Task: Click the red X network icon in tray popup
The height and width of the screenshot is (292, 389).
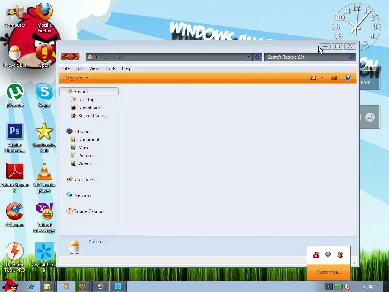Action: [316, 255]
